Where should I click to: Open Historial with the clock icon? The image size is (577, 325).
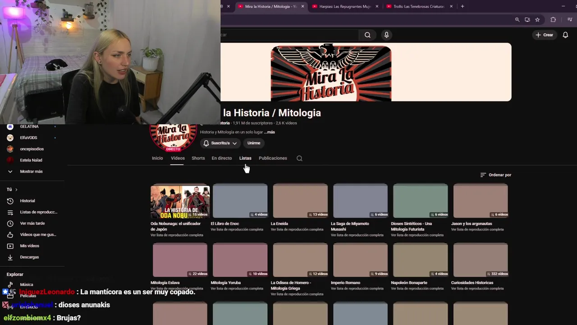click(10, 201)
